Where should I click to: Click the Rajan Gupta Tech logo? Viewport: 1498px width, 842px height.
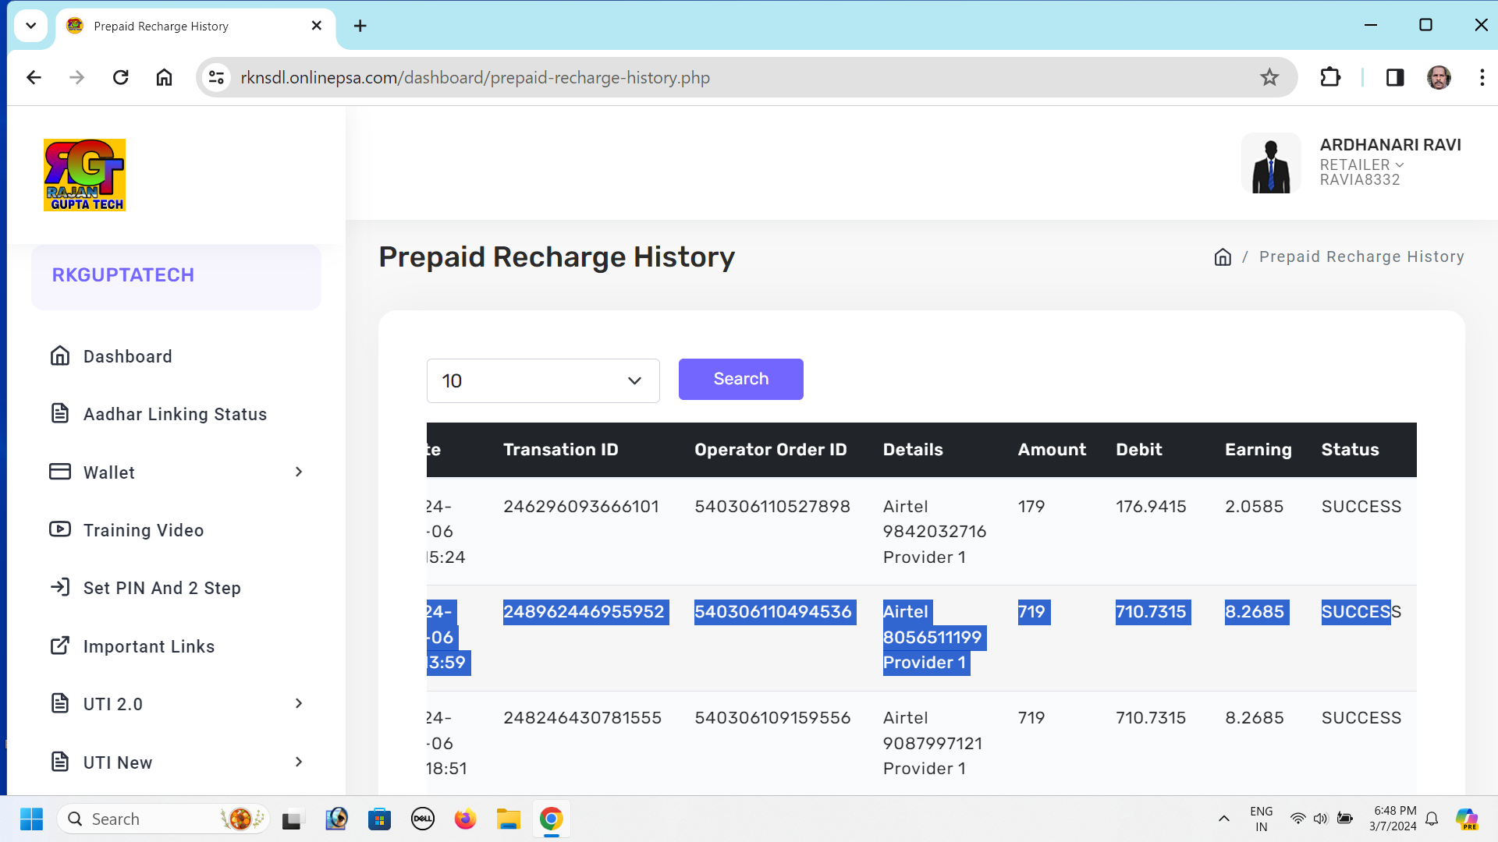coord(84,175)
